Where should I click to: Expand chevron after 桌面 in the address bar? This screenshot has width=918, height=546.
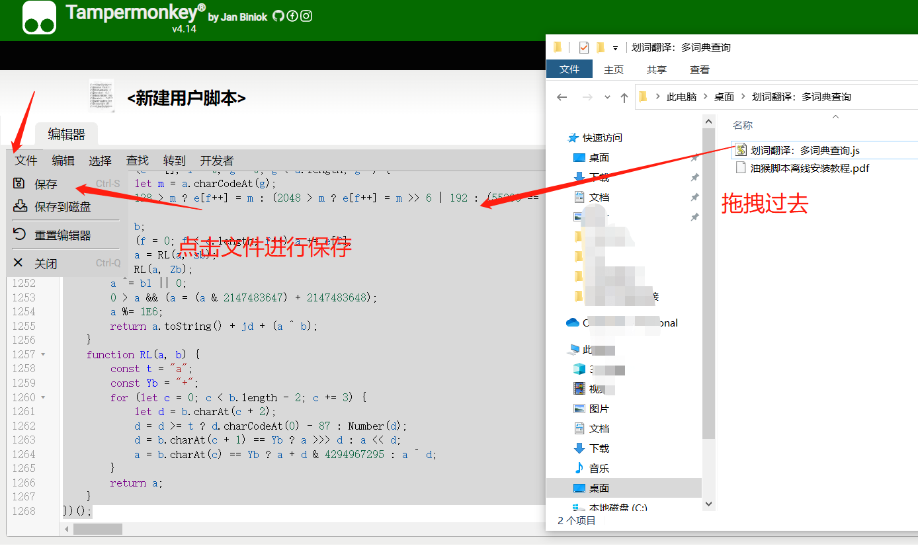[x=743, y=97]
